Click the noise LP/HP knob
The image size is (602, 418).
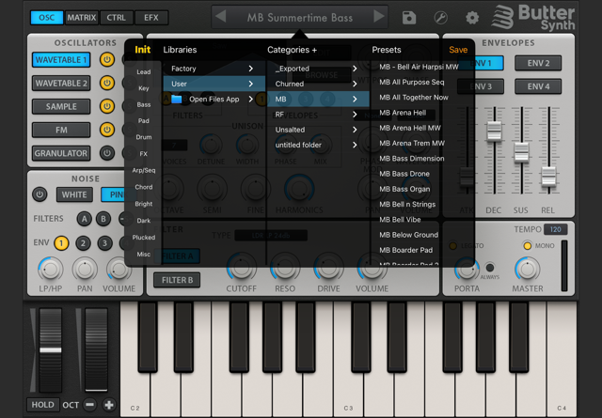[x=50, y=269]
